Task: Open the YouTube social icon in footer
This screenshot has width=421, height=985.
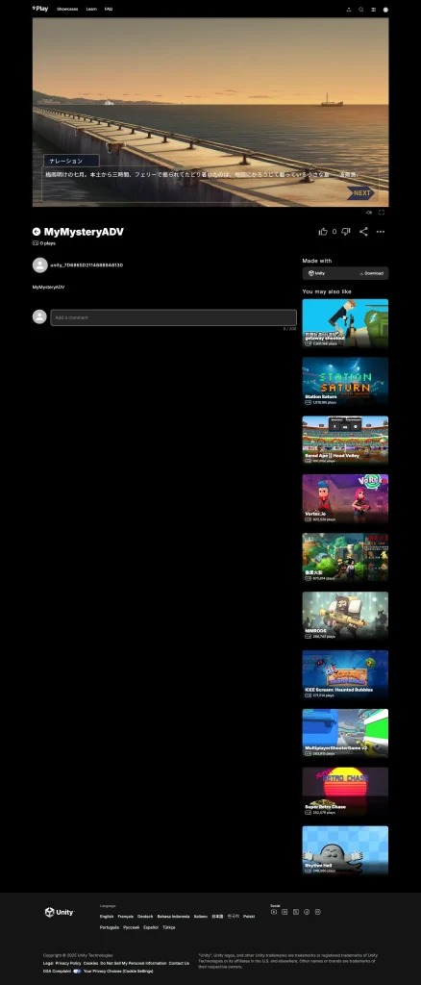Action: 274,912
